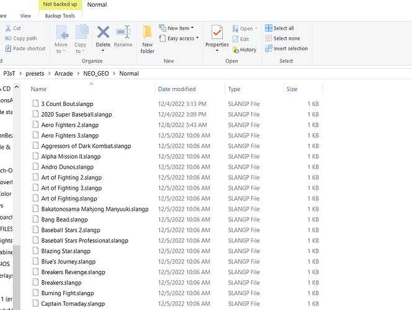
Task: Expand breadcrumb chevron after NEO_GEO
Action: tap(114, 74)
